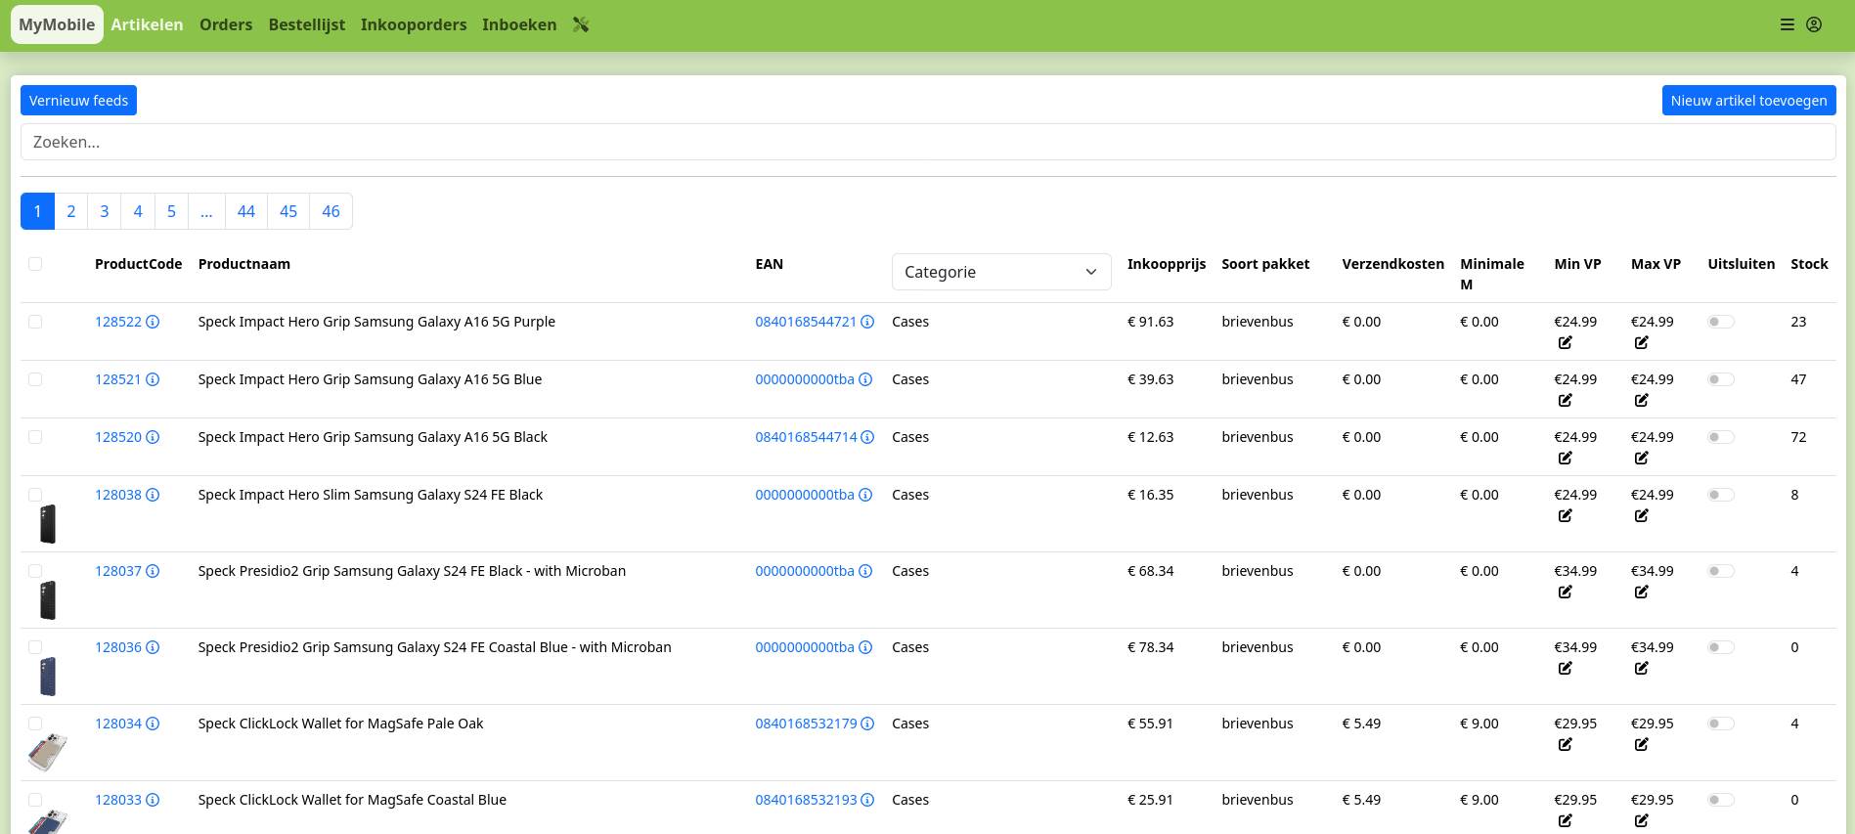Go to Inkooporders in navigation
This screenshot has width=1855, height=834.
click(x=413, y=24)
